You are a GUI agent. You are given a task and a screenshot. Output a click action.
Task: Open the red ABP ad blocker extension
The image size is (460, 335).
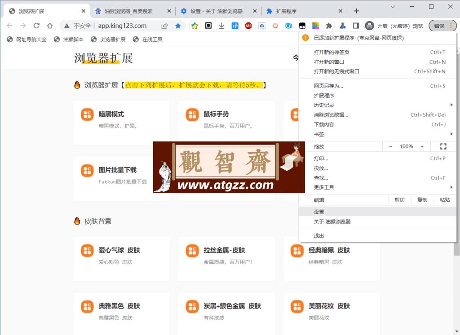coord(248,26)
